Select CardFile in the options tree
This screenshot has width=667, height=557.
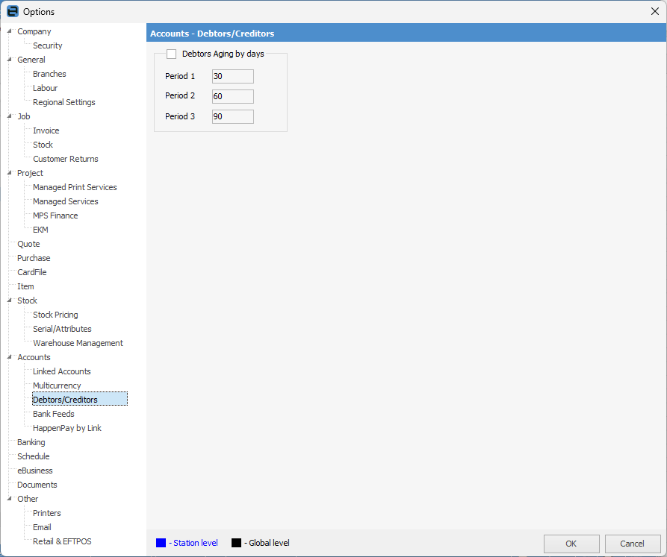point(32,272)
